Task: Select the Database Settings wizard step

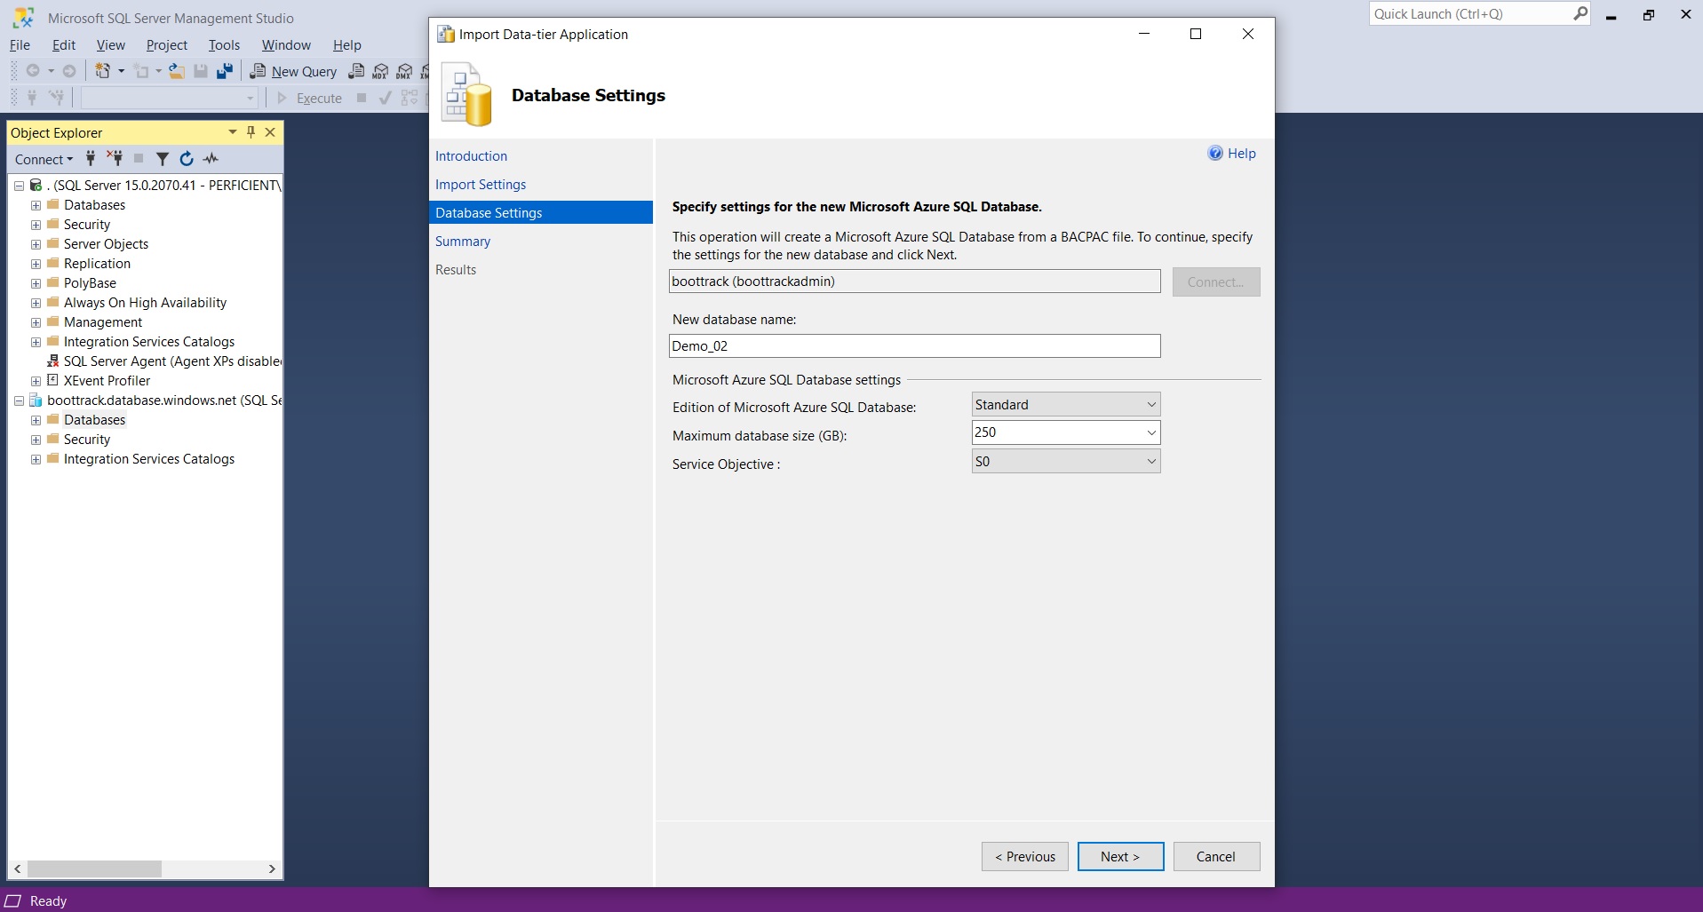Action: [x=541, y=213]
